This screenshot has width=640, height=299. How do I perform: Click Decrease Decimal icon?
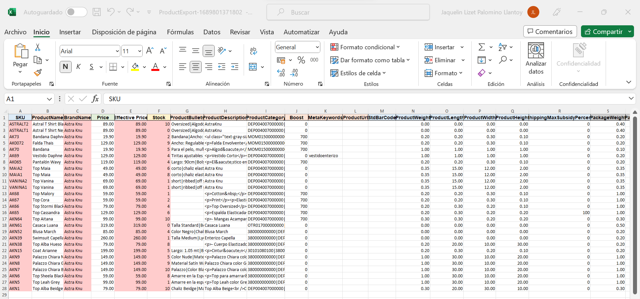click(294, 73)
